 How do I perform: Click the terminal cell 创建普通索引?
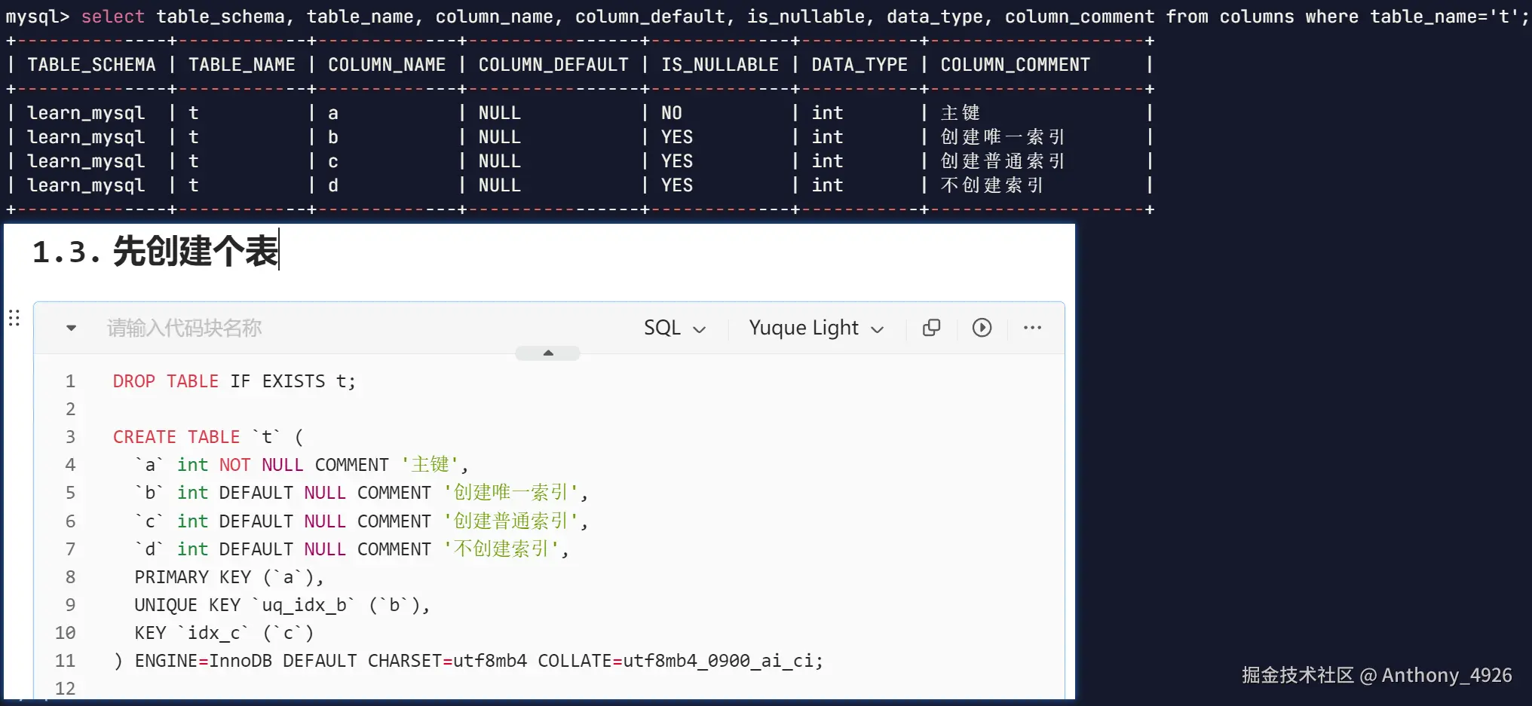[x=1003, y=161]
